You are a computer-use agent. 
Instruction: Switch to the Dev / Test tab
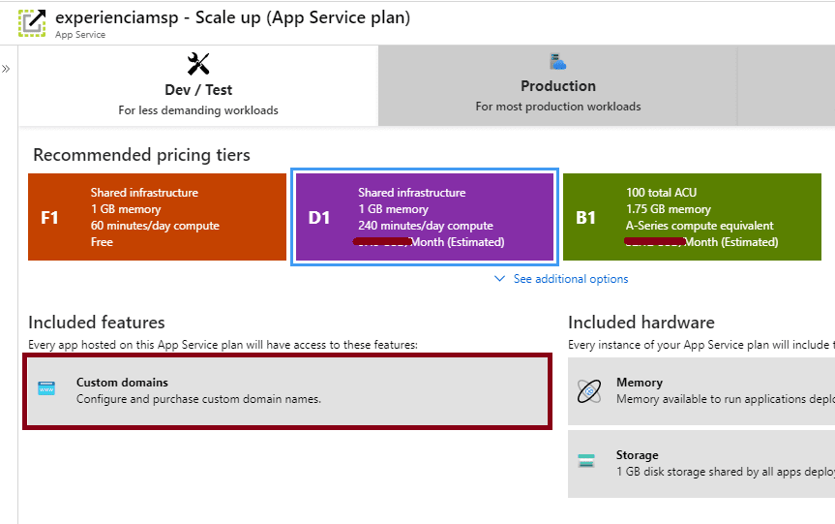coord(198,86)
